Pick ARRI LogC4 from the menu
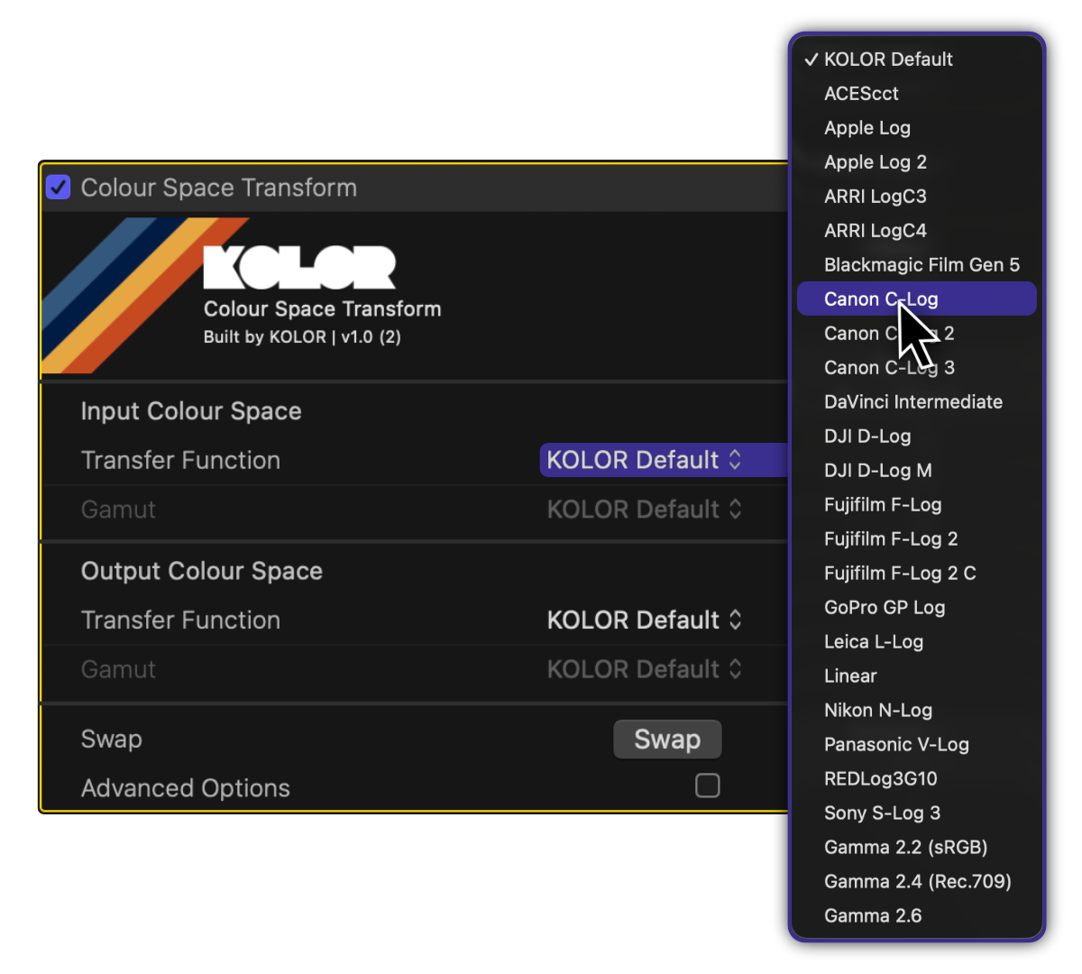 click(x=875, y=231)
